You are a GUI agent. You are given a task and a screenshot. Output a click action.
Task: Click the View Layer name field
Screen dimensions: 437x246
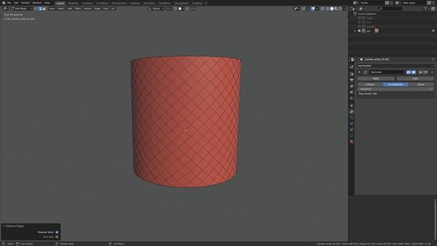[414, 3]
